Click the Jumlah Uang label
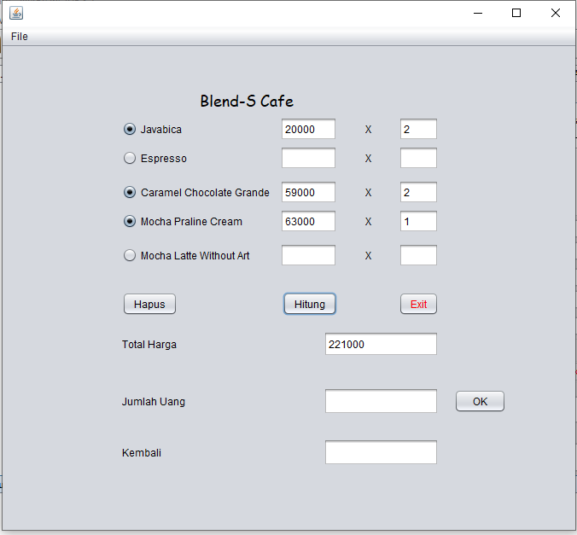The height and width of the screenshot is (535, 577). [x=154, y=401]
